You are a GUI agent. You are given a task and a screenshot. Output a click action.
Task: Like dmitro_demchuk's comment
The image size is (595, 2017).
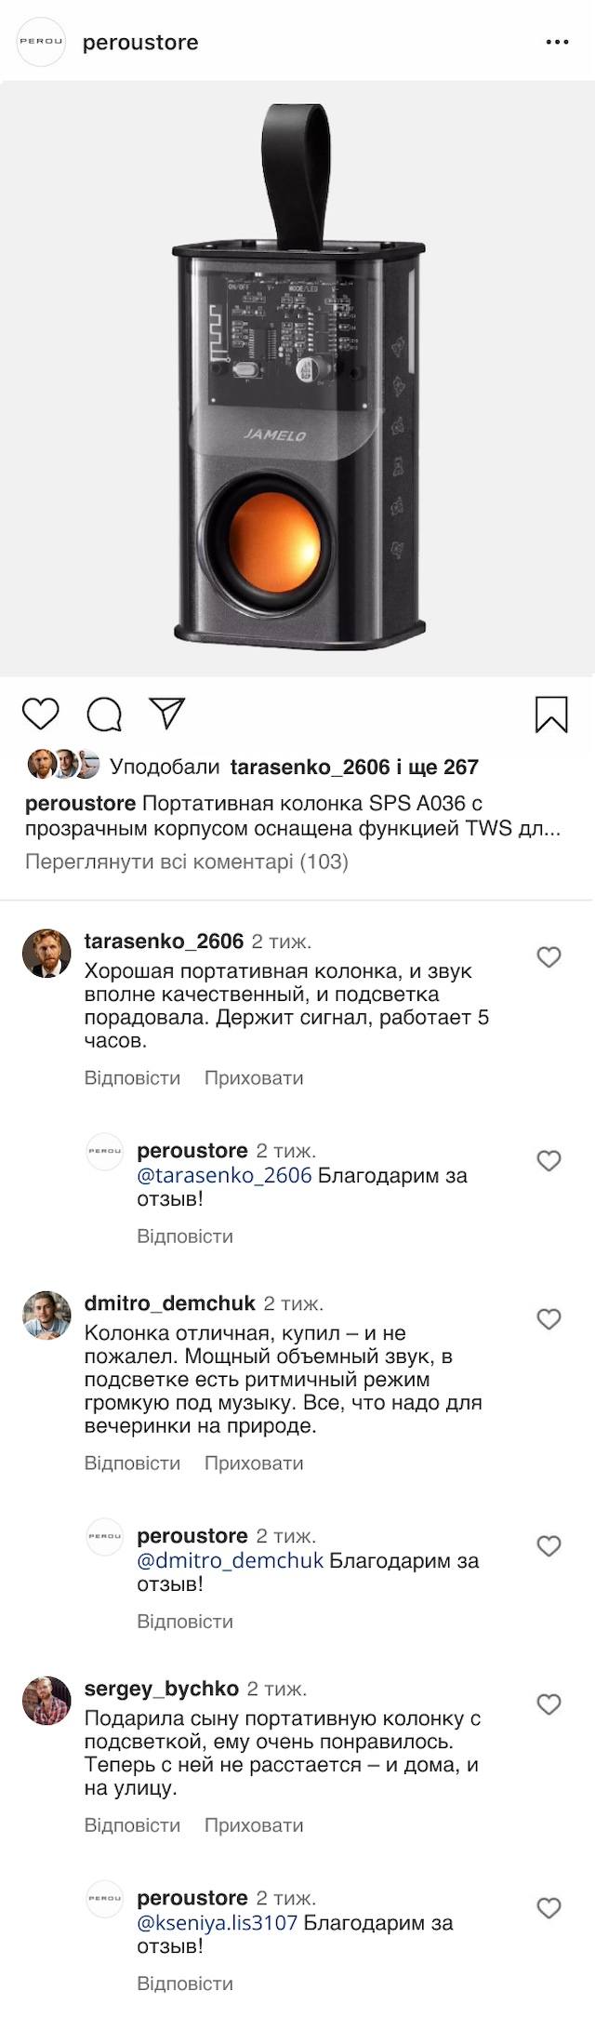pos(549,1318)
